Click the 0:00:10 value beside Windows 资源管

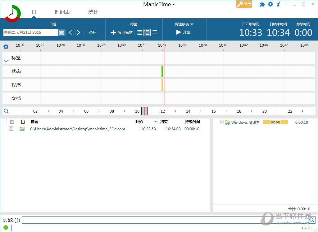click(x=302, y=122)
